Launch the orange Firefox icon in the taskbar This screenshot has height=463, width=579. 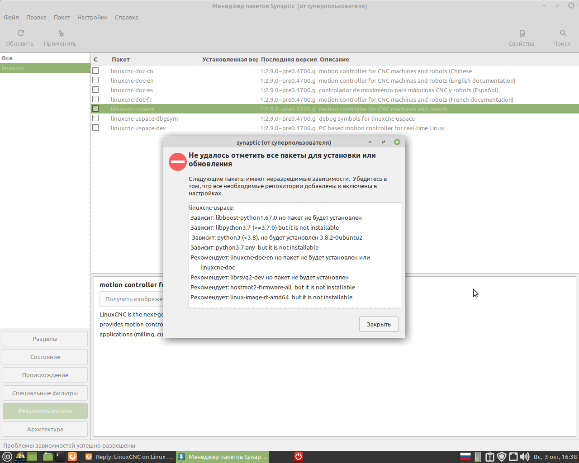point(72,457)
